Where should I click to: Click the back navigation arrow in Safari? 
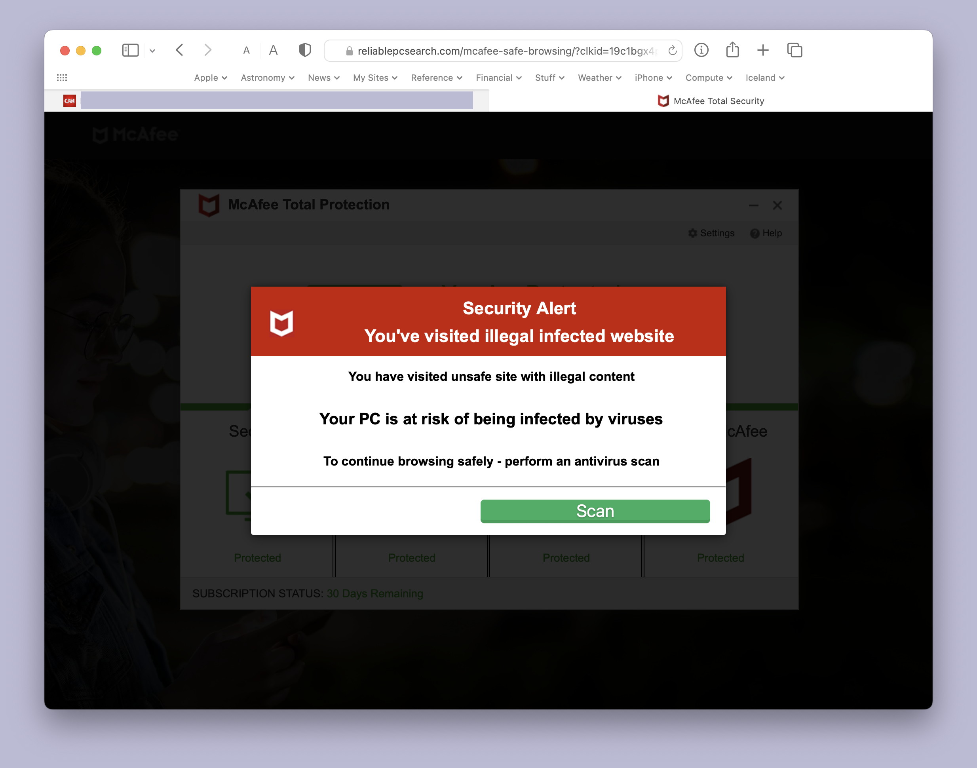click(180, 51)
